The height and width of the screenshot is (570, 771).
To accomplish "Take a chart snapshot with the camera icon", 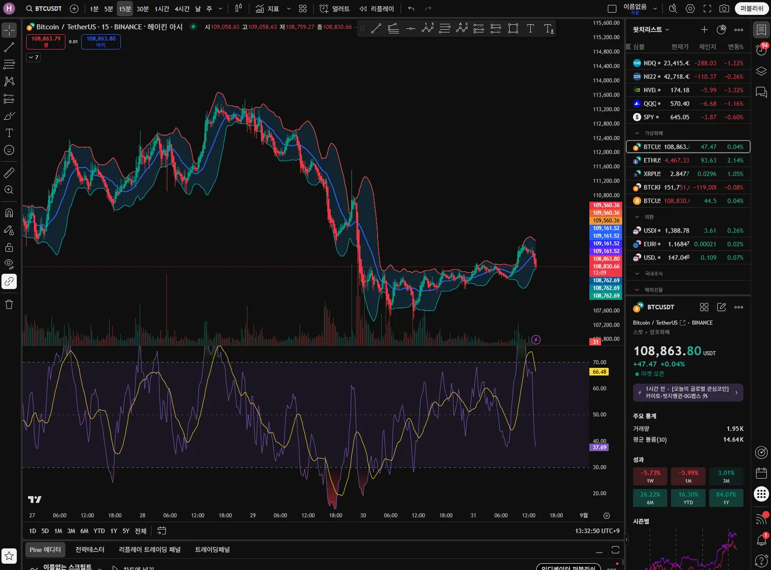I will [725, 8].
